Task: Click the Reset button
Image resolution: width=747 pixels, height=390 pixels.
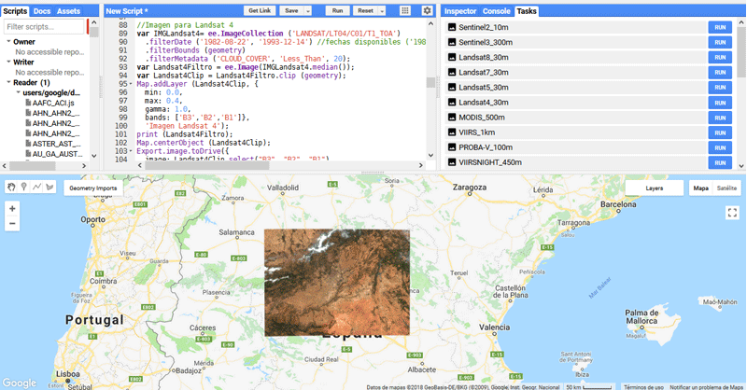Action: click(x=365, y=10)
